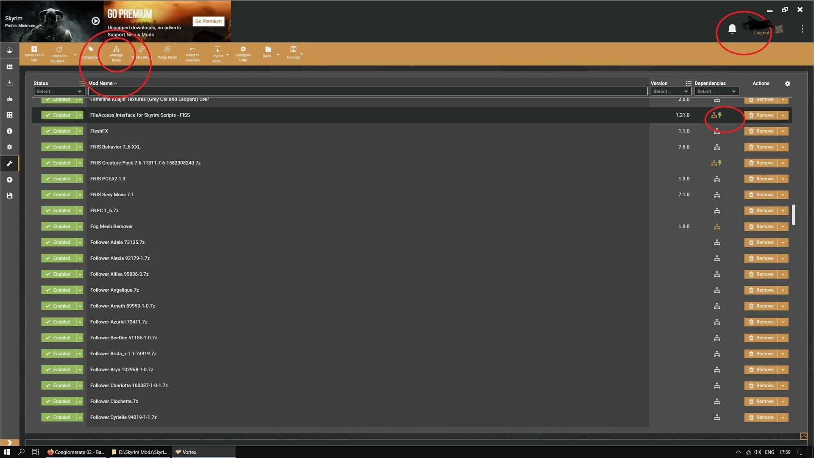Remove FNIS PCEA2 1.3 mod
814x458 pixels.
point(761,179)
